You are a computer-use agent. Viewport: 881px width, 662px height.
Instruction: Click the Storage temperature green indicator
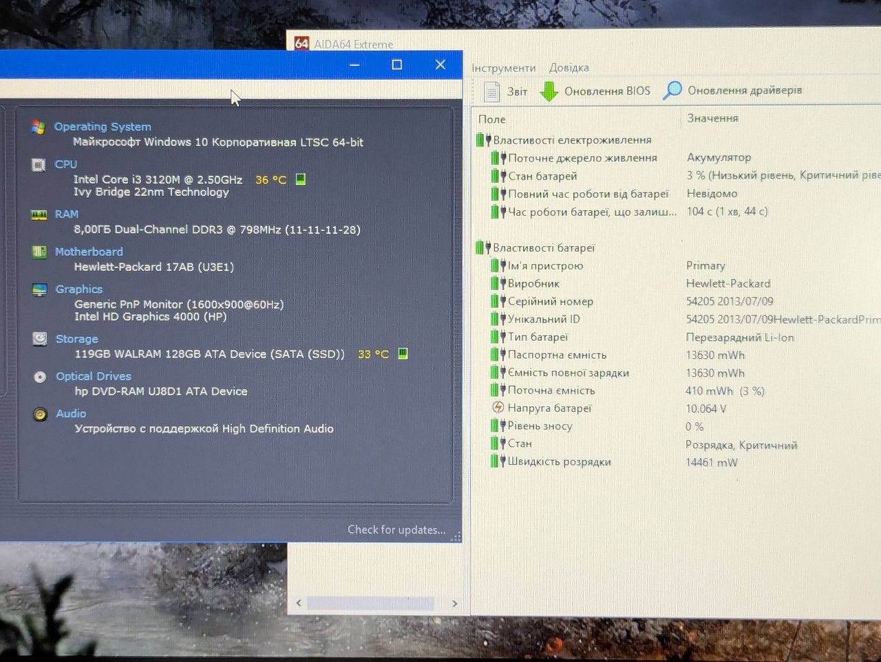click(x=403, y=353)
